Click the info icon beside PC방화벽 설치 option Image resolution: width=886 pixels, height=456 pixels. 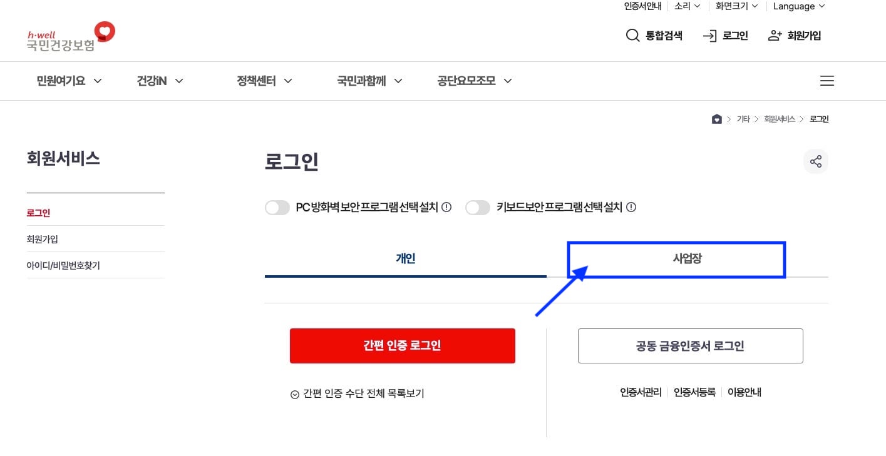tap(445, 207)
